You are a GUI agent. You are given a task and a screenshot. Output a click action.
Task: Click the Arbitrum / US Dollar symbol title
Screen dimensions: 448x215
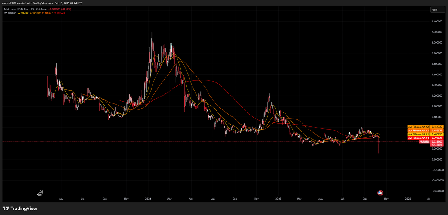[x=15, y=9]
